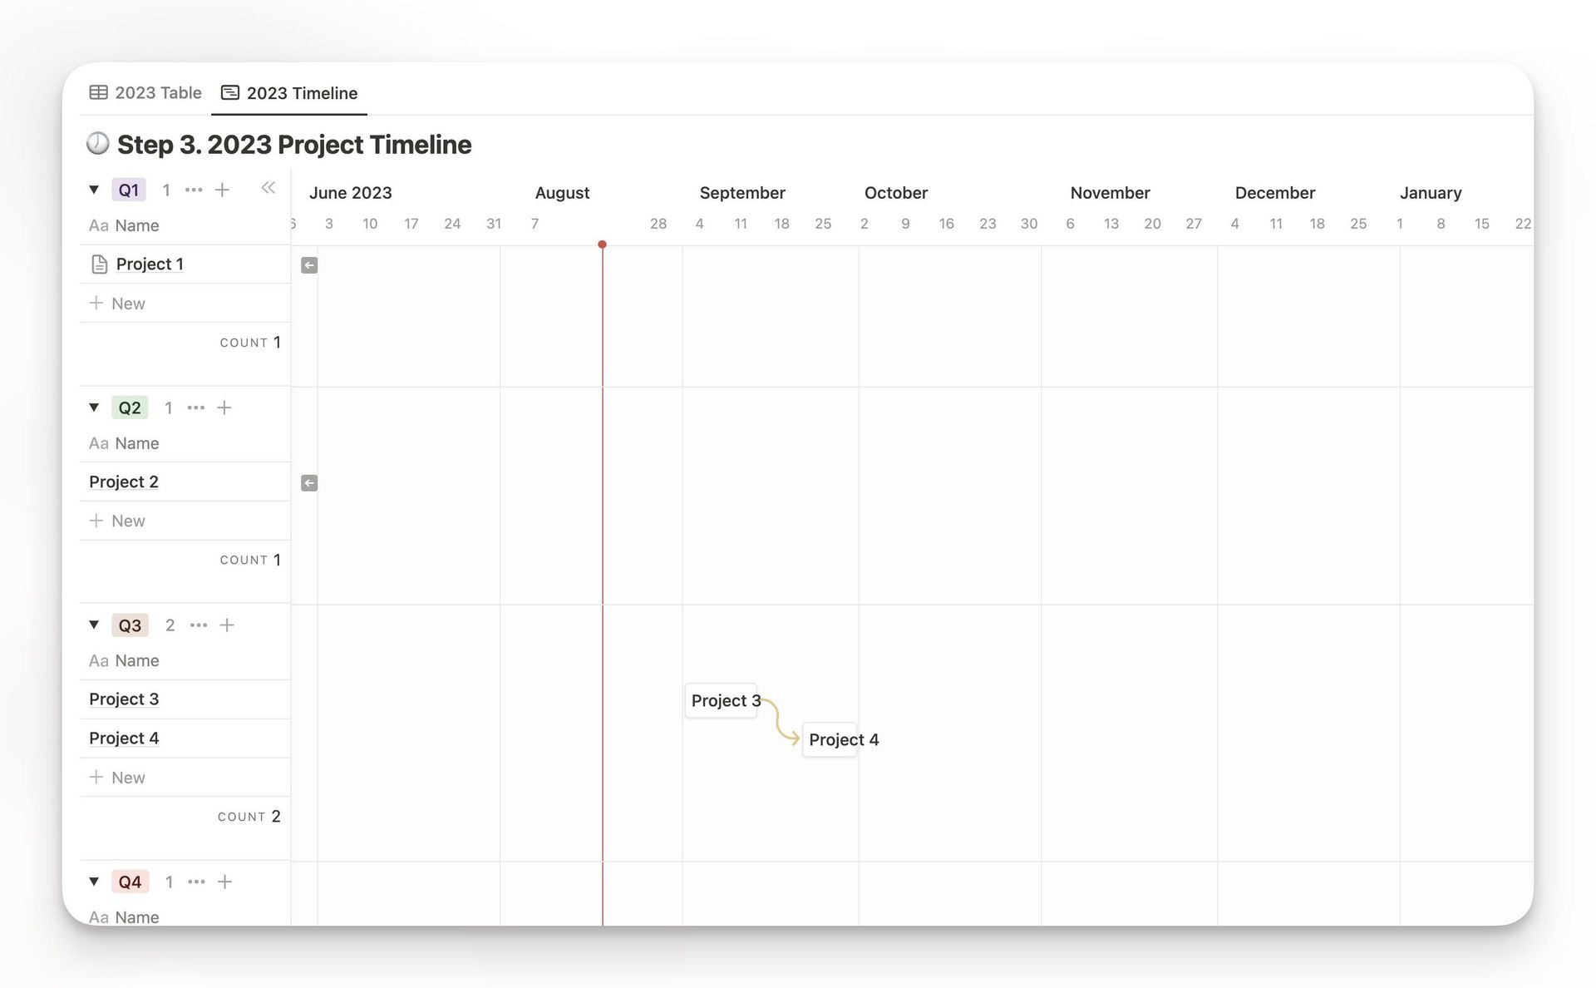This screenshot has height=988, width=1596.
Task: Toggle the Q3 group disclosure triangle
Action: pos(94,625)
